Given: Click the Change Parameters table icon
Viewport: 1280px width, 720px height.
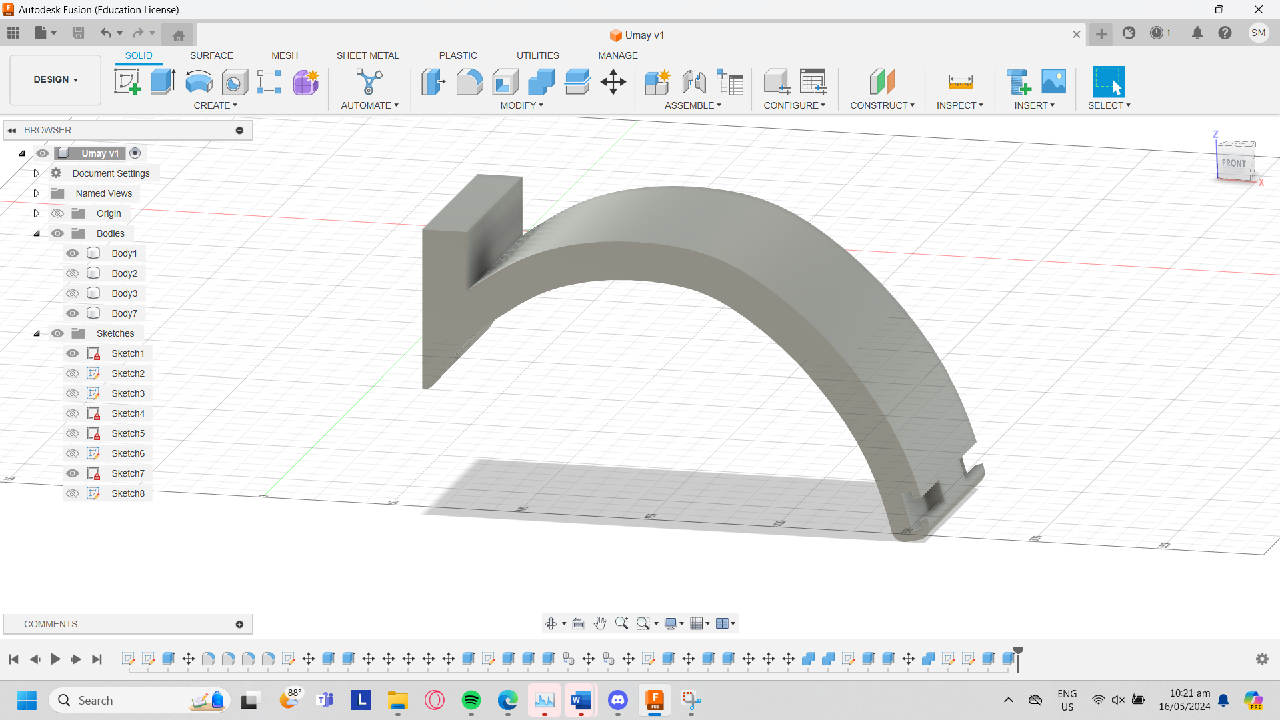Looking at the screenshot, I should point(813,82).
